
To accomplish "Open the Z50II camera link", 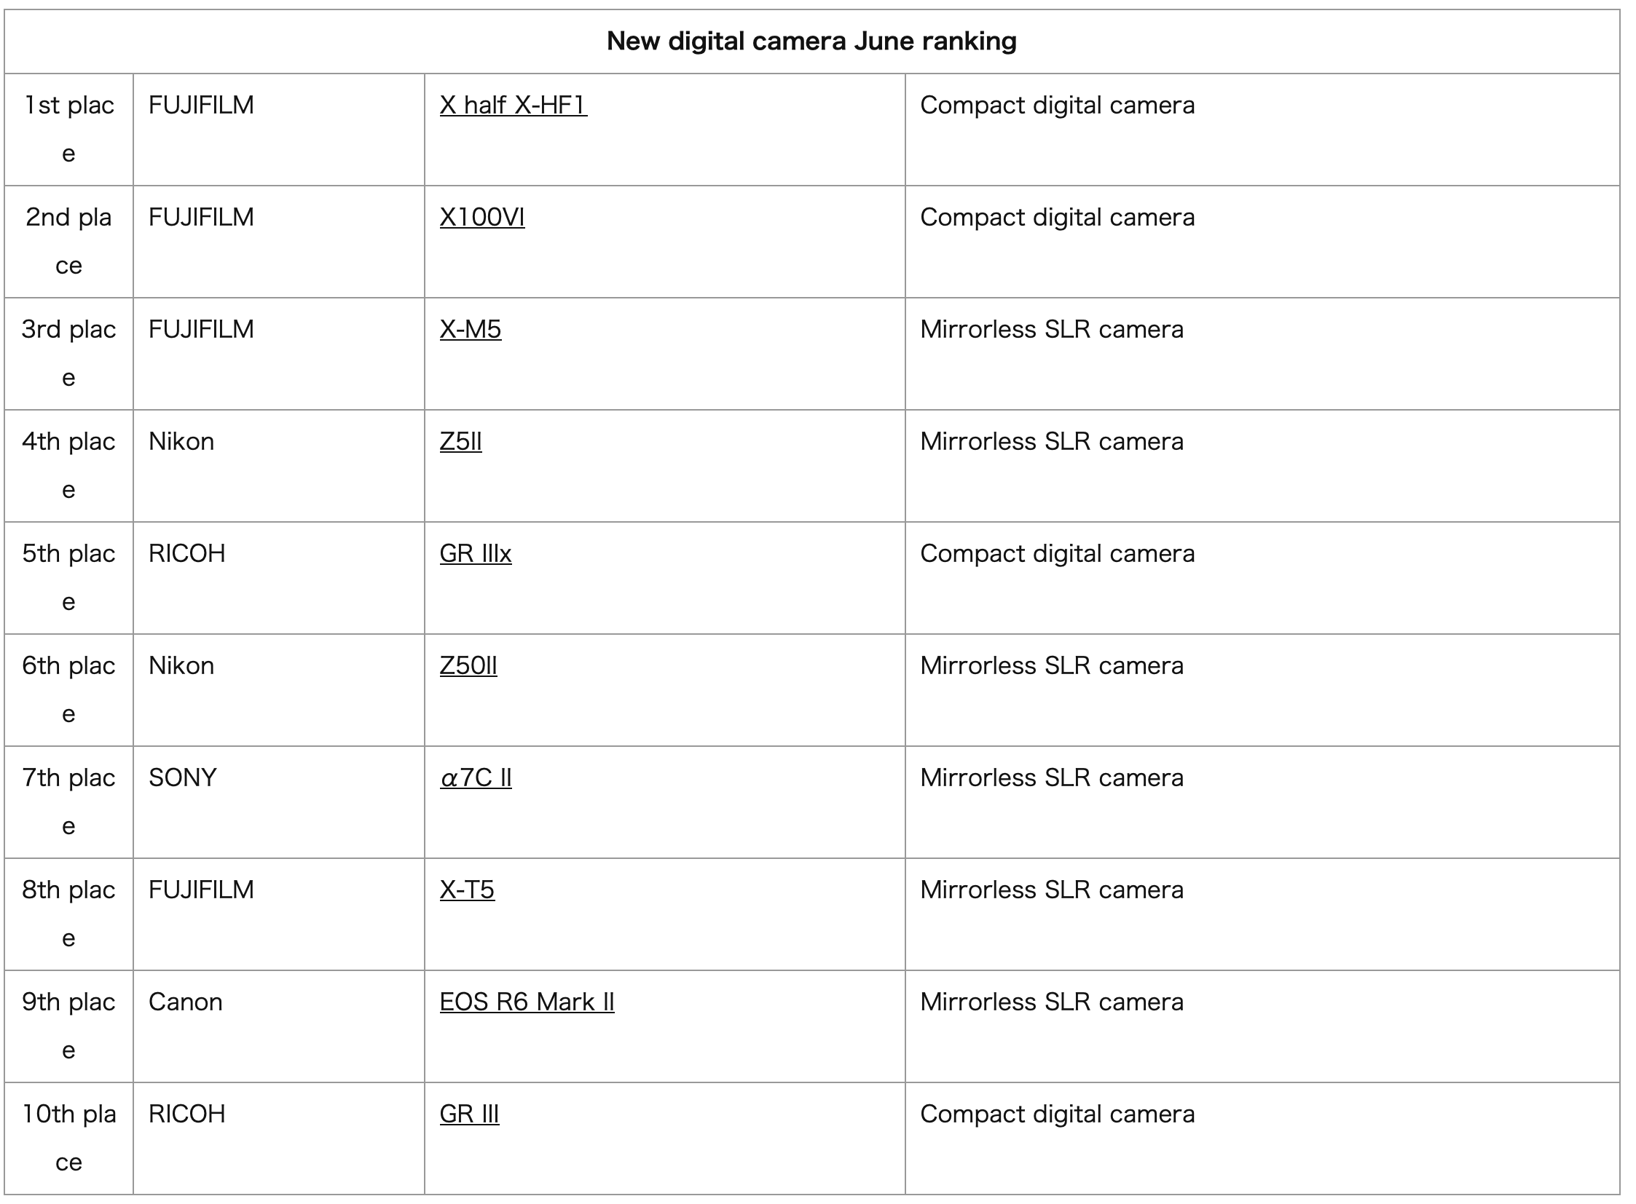I will pos(468,667).
